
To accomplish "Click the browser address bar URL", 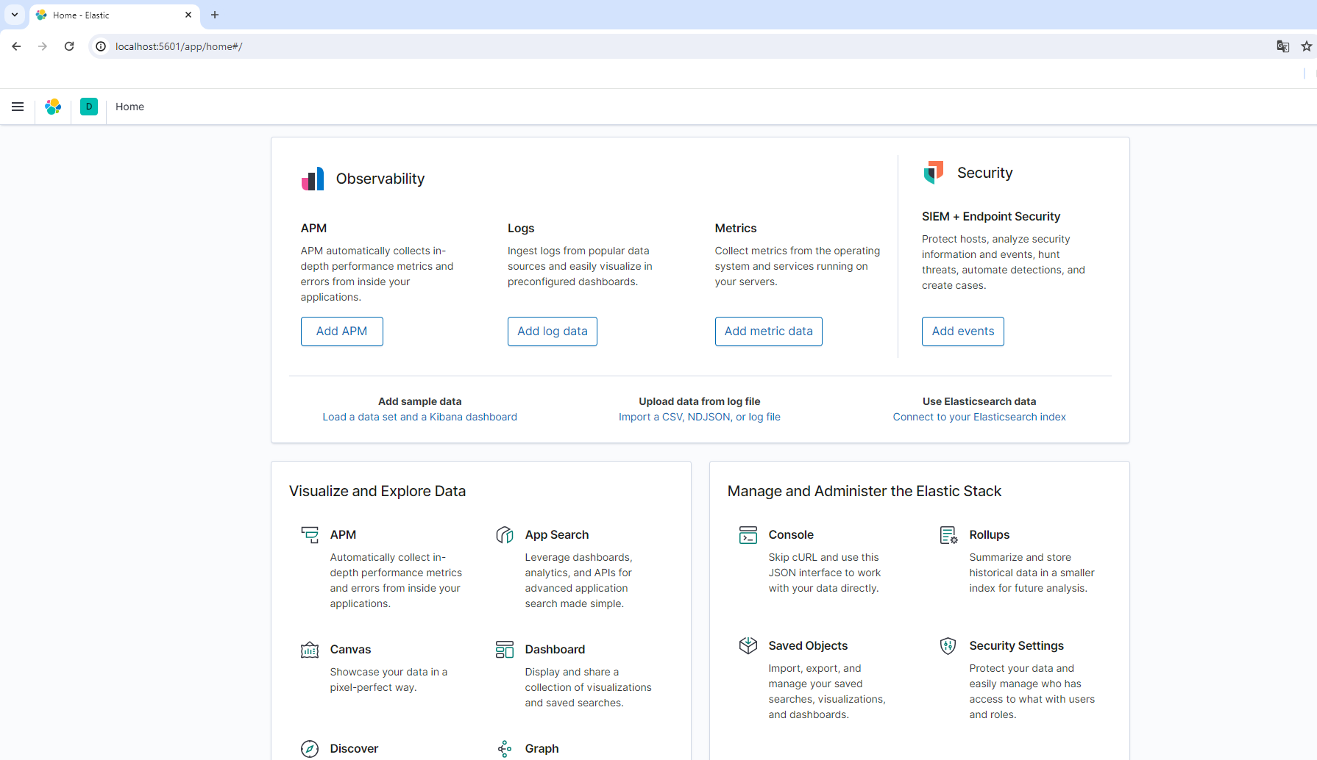I will tap(179, 46).
